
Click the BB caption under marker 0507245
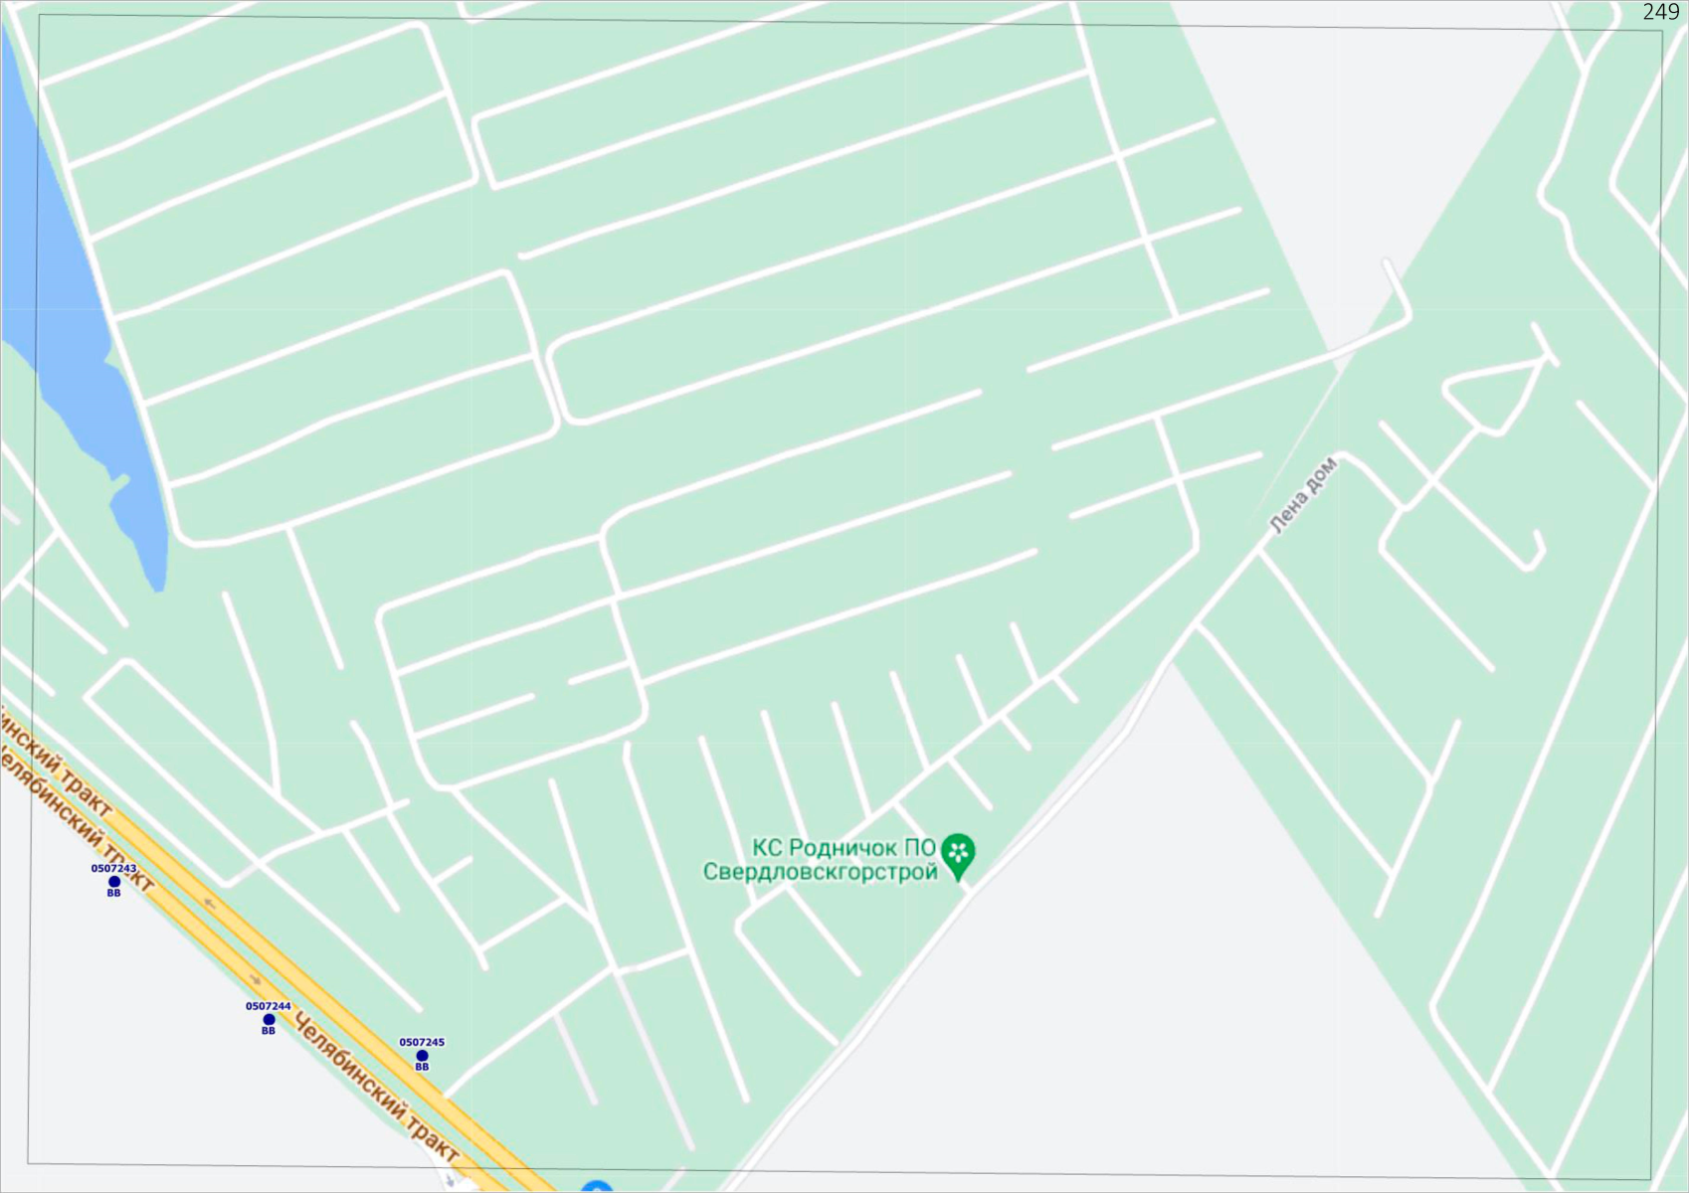(x=422, y=1068)
